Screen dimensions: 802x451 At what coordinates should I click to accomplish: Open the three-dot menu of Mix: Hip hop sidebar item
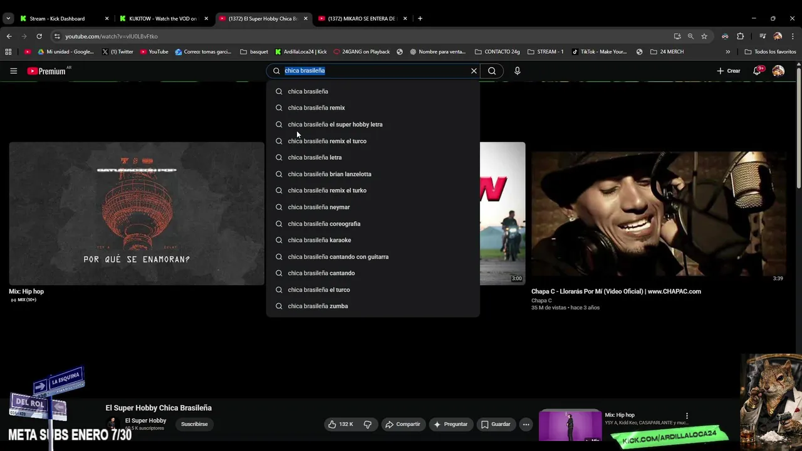[x=687, y=416]
